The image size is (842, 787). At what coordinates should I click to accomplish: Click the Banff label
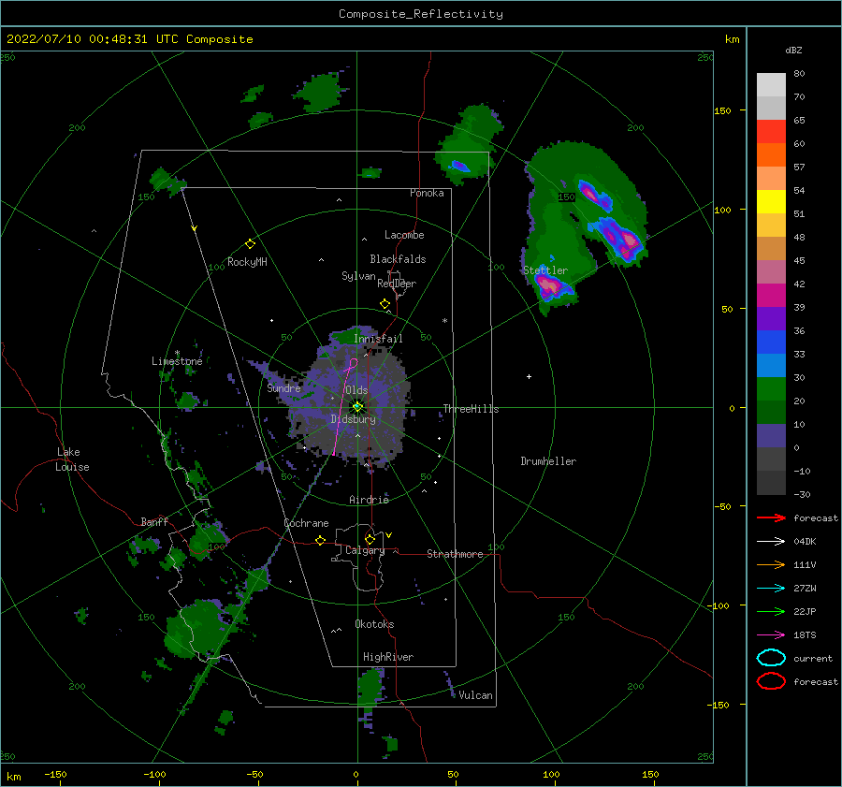point(154,521)
